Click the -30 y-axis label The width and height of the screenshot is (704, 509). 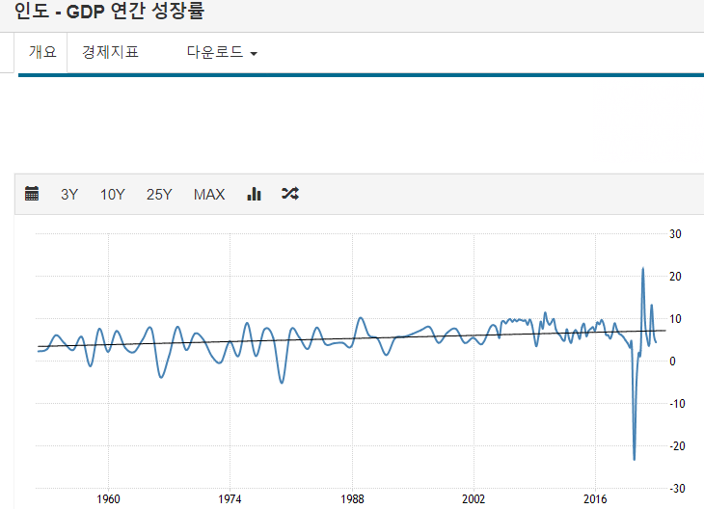point(678,489)
